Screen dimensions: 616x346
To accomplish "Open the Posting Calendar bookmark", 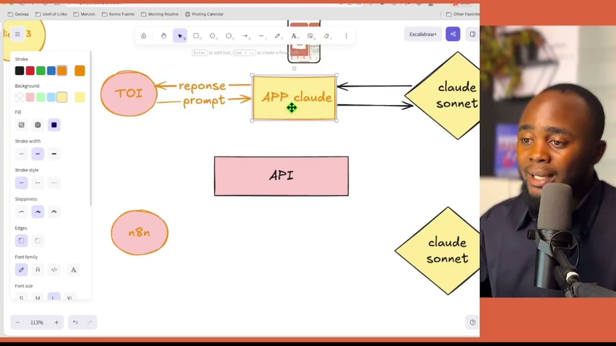I will point(204,14).
